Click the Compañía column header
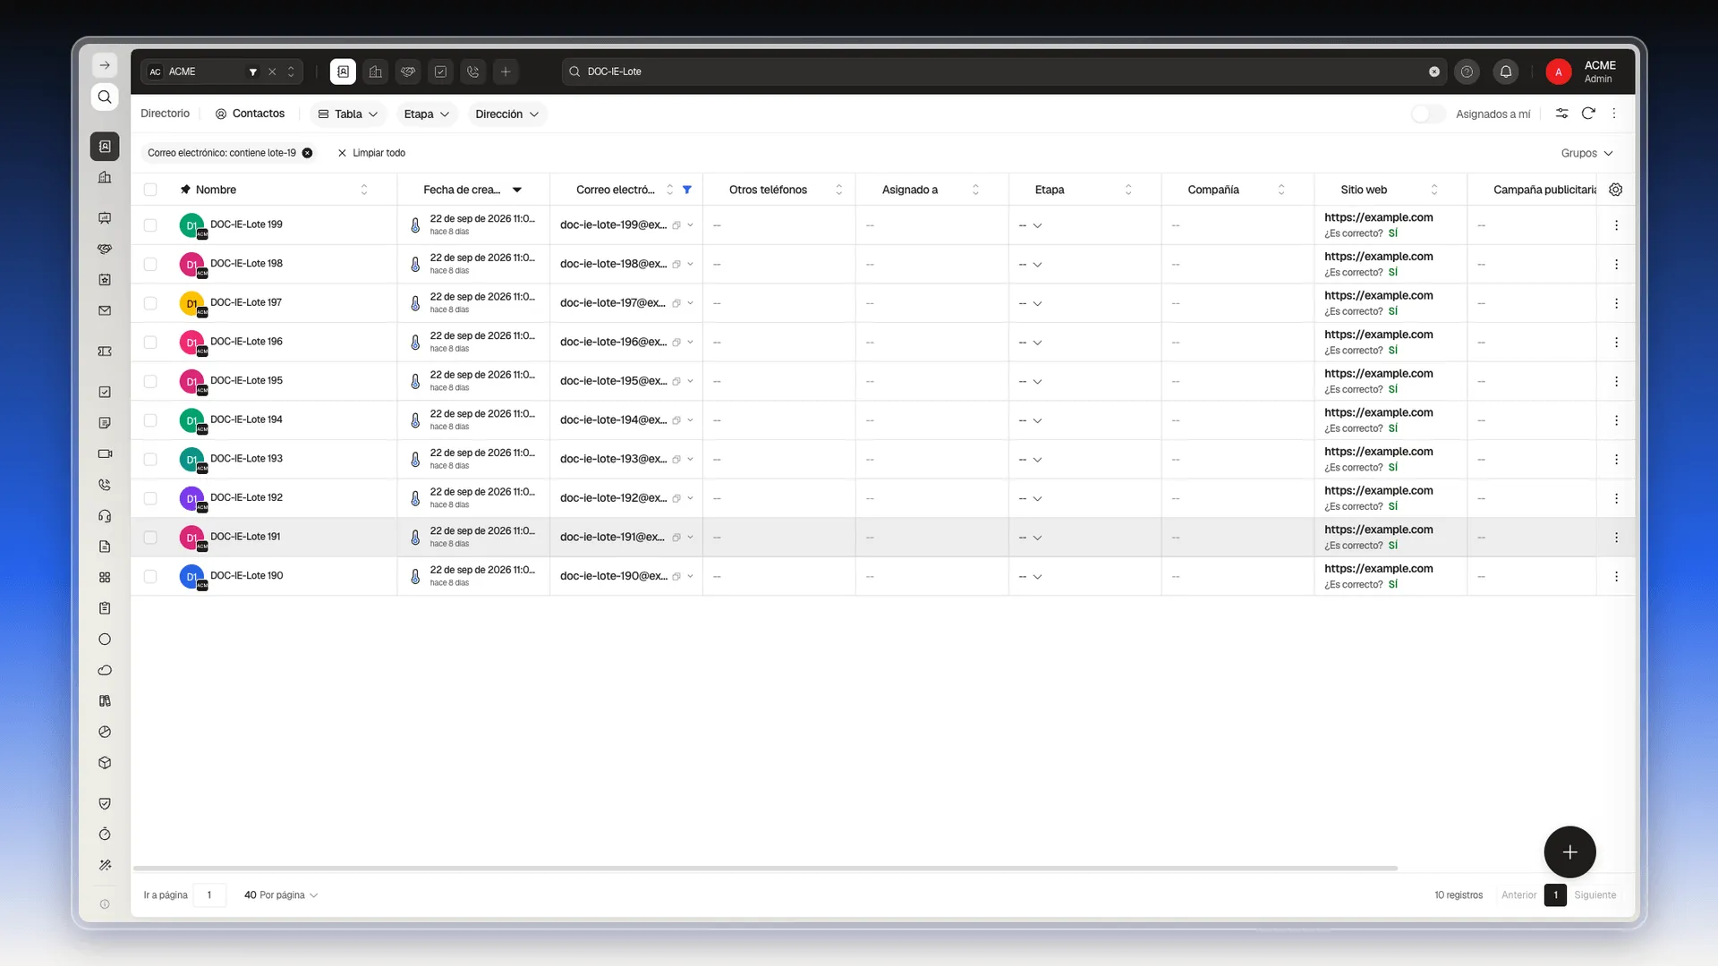Image resolution: width=1718 pixels, height=966 pixels. [1213, 190]
